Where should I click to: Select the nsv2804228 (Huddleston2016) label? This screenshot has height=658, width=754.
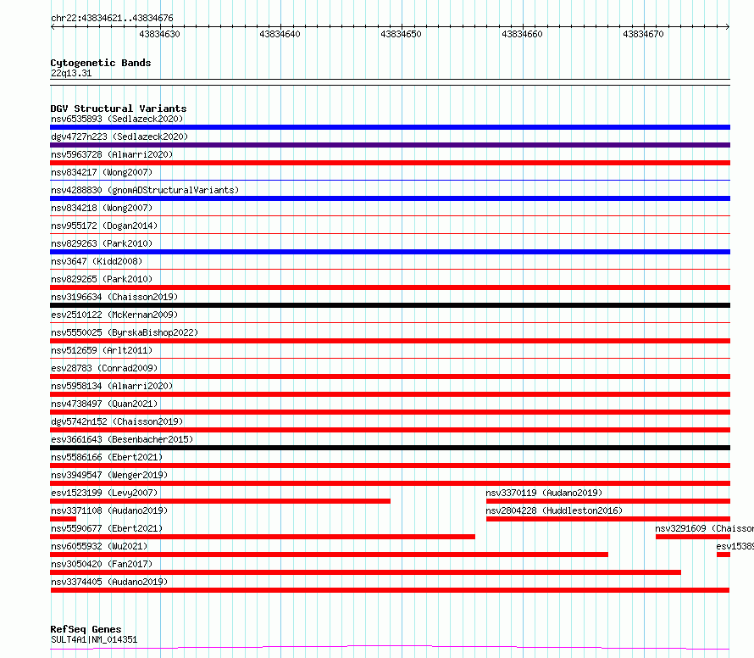[x=554, y=510]
